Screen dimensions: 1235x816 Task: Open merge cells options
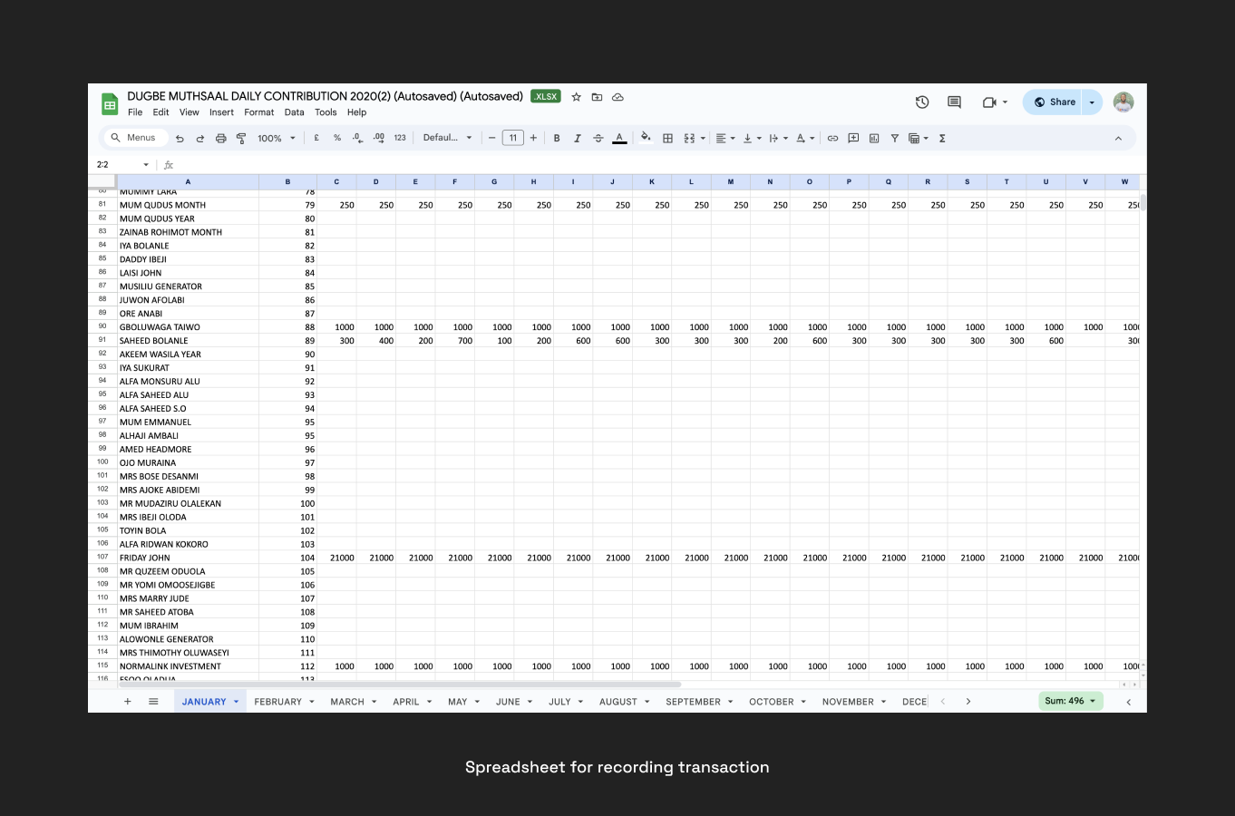694,138
